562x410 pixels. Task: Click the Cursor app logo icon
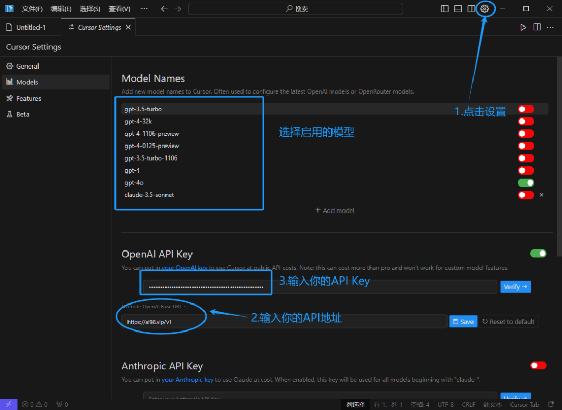(9, 9)
